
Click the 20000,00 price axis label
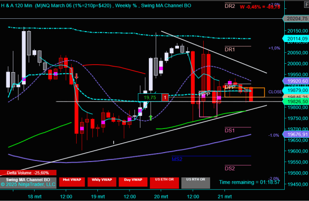(x=298, y=64)
